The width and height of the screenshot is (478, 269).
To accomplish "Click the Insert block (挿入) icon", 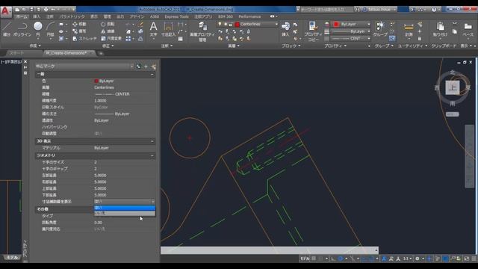I will point(285,29).
